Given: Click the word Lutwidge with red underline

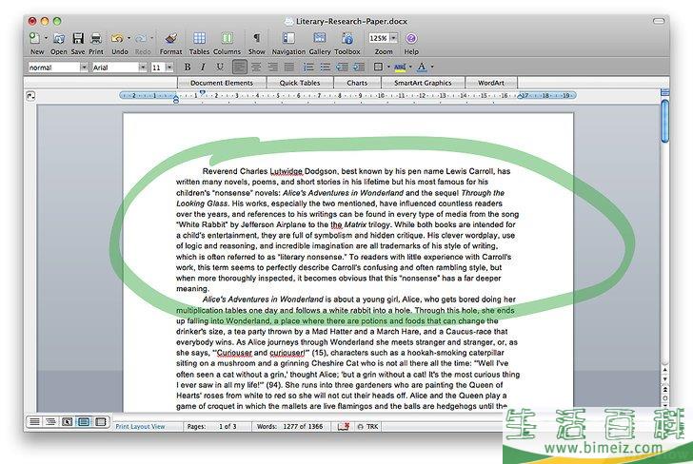Looking at the screenshot, I should click(286, 171).
